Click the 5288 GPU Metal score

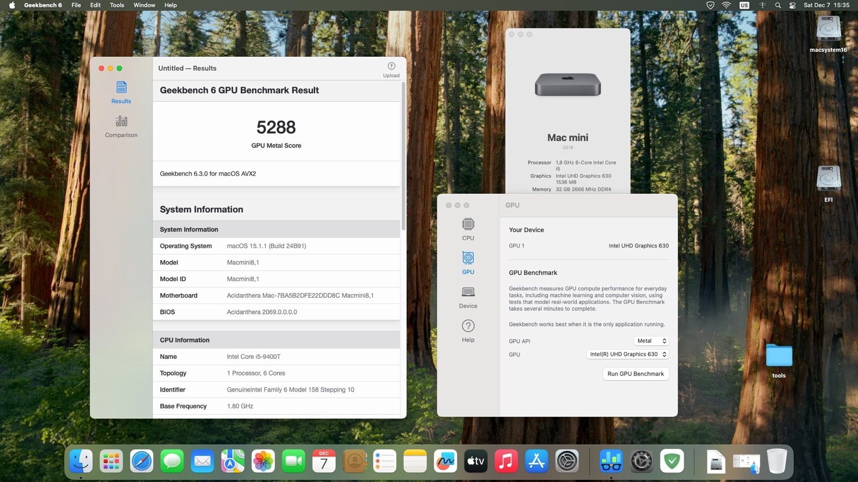tap(276, 127)
